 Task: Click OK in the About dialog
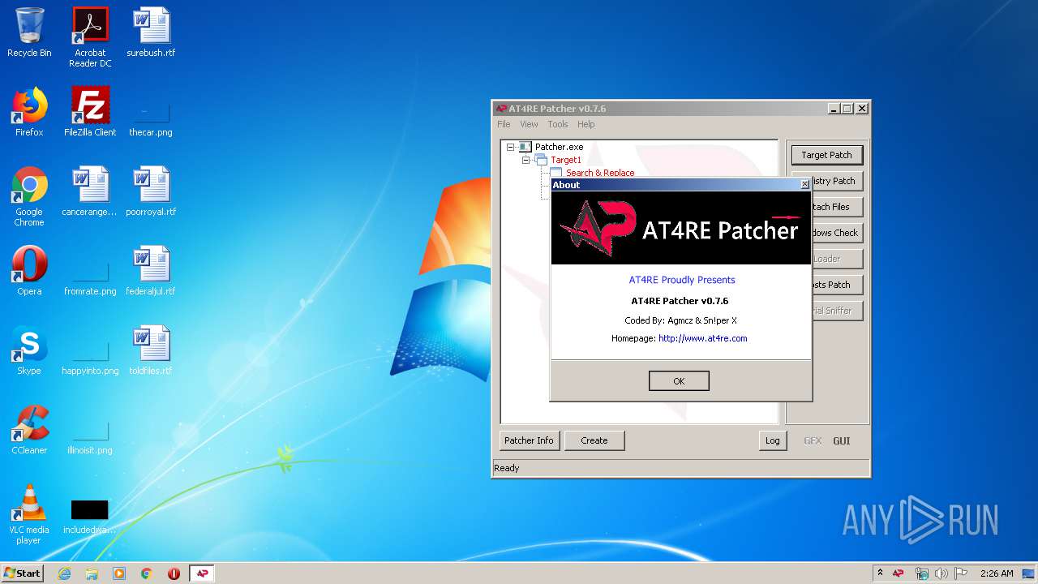pyautogui.click(x=679, y=381)
